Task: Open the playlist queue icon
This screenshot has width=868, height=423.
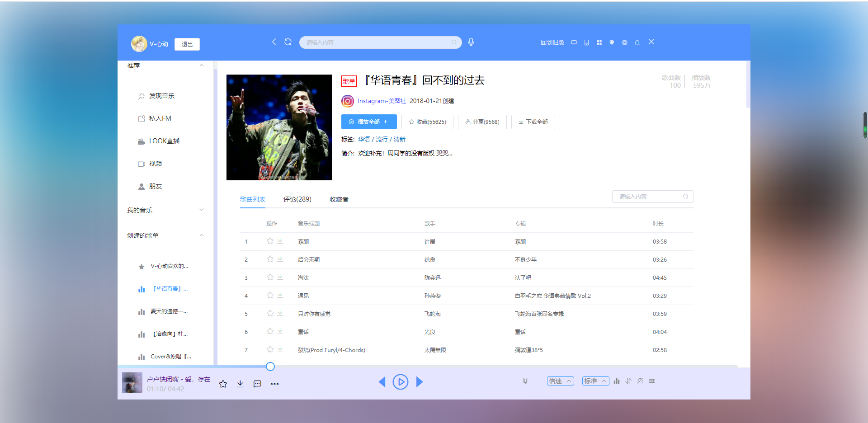Action: pos(652,381)
